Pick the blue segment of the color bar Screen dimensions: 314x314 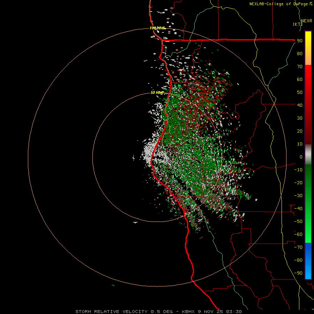tap(308, 261)
